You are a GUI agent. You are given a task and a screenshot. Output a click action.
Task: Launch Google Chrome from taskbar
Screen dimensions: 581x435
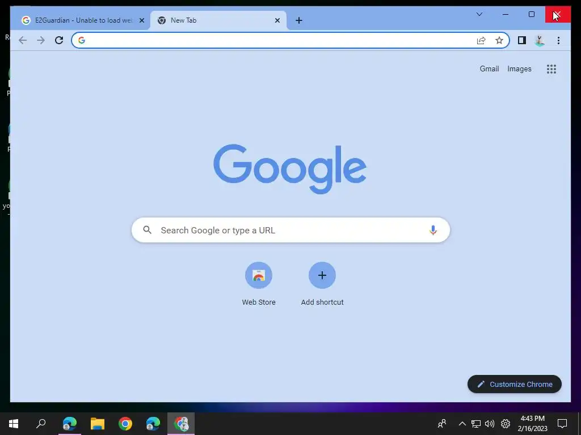pos(125,424)
